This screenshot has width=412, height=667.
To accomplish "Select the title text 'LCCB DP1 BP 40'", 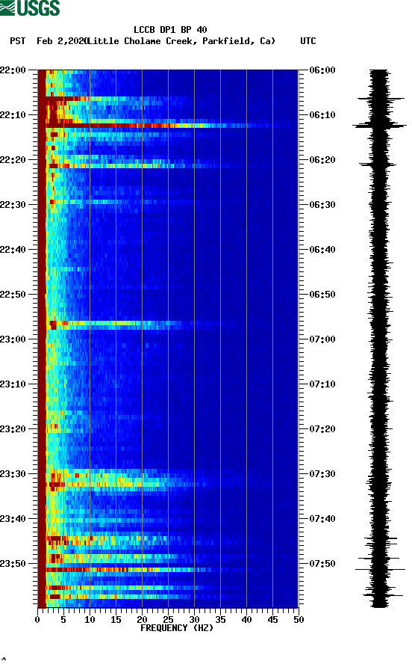I will pyautogui.click(x=170, y=30).
